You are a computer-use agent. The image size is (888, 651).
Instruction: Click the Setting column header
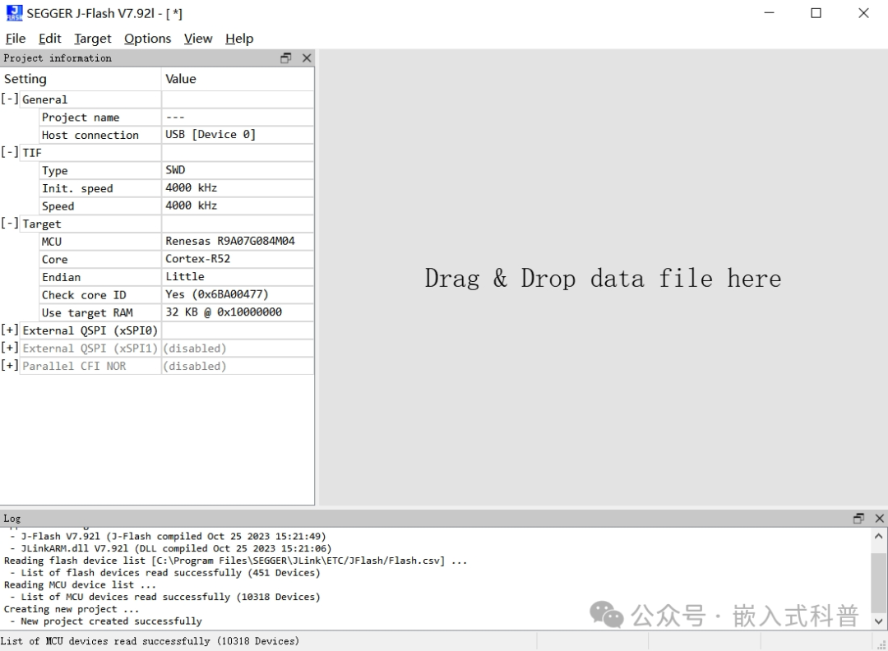pos(81,79)
